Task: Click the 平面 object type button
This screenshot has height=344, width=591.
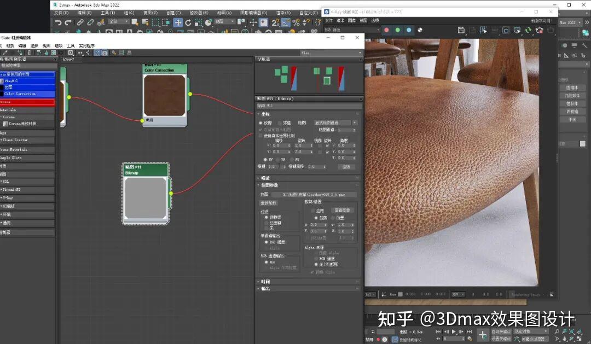Action: click(x=572, y=119)
